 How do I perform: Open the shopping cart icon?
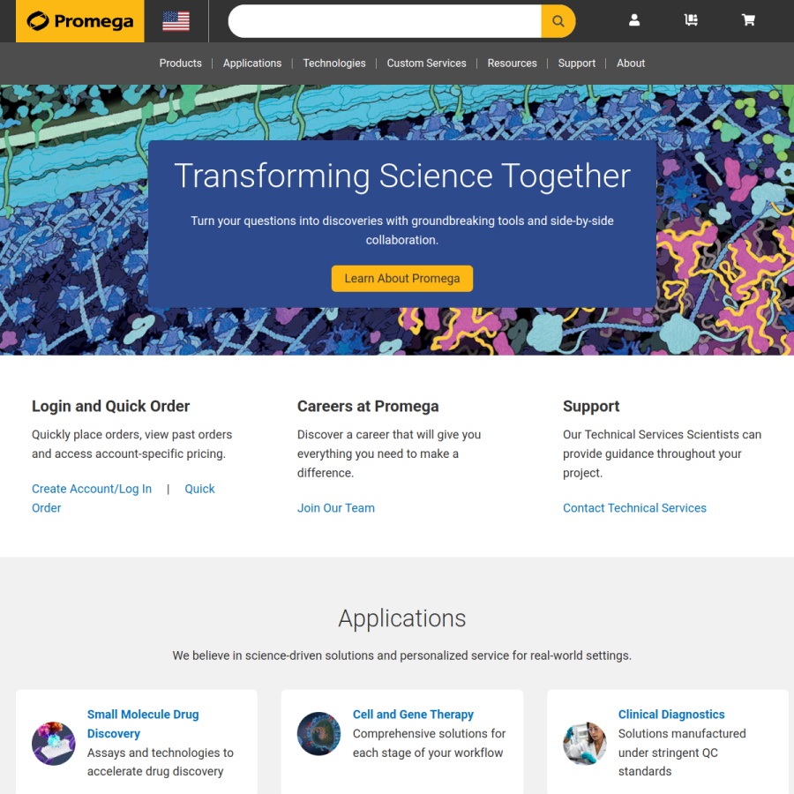pos(748,20)
